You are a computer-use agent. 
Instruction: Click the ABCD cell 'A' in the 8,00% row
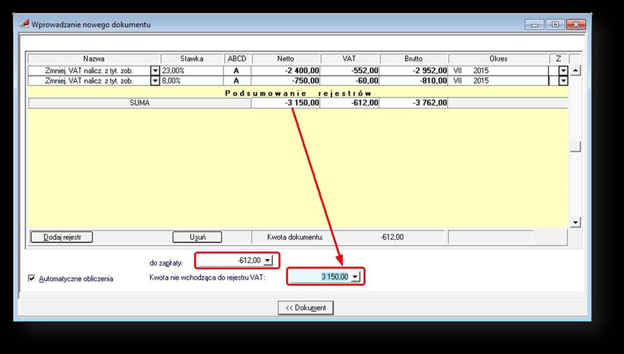237,81
